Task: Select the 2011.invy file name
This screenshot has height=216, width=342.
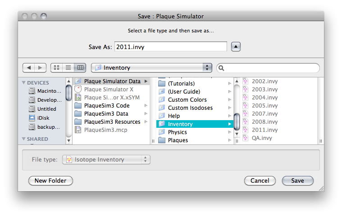Action: (265, 130)
